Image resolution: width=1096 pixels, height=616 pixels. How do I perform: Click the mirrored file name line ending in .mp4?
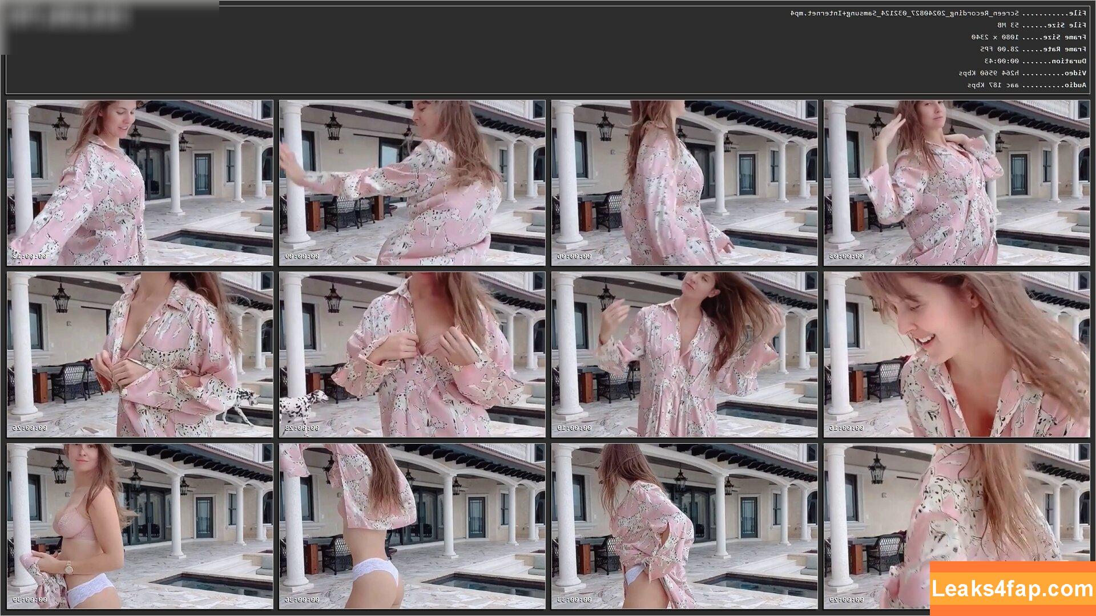coord(938,13)
